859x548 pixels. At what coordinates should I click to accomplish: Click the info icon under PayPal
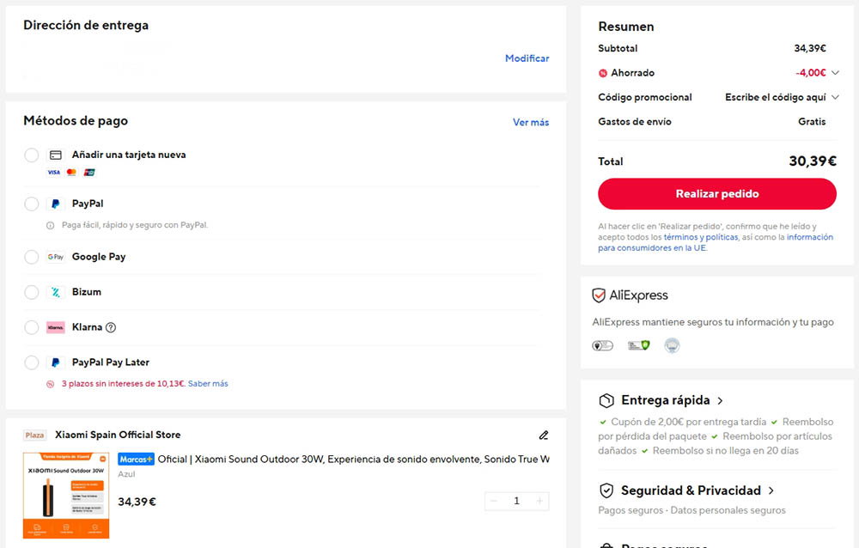(x=51, y=225)
